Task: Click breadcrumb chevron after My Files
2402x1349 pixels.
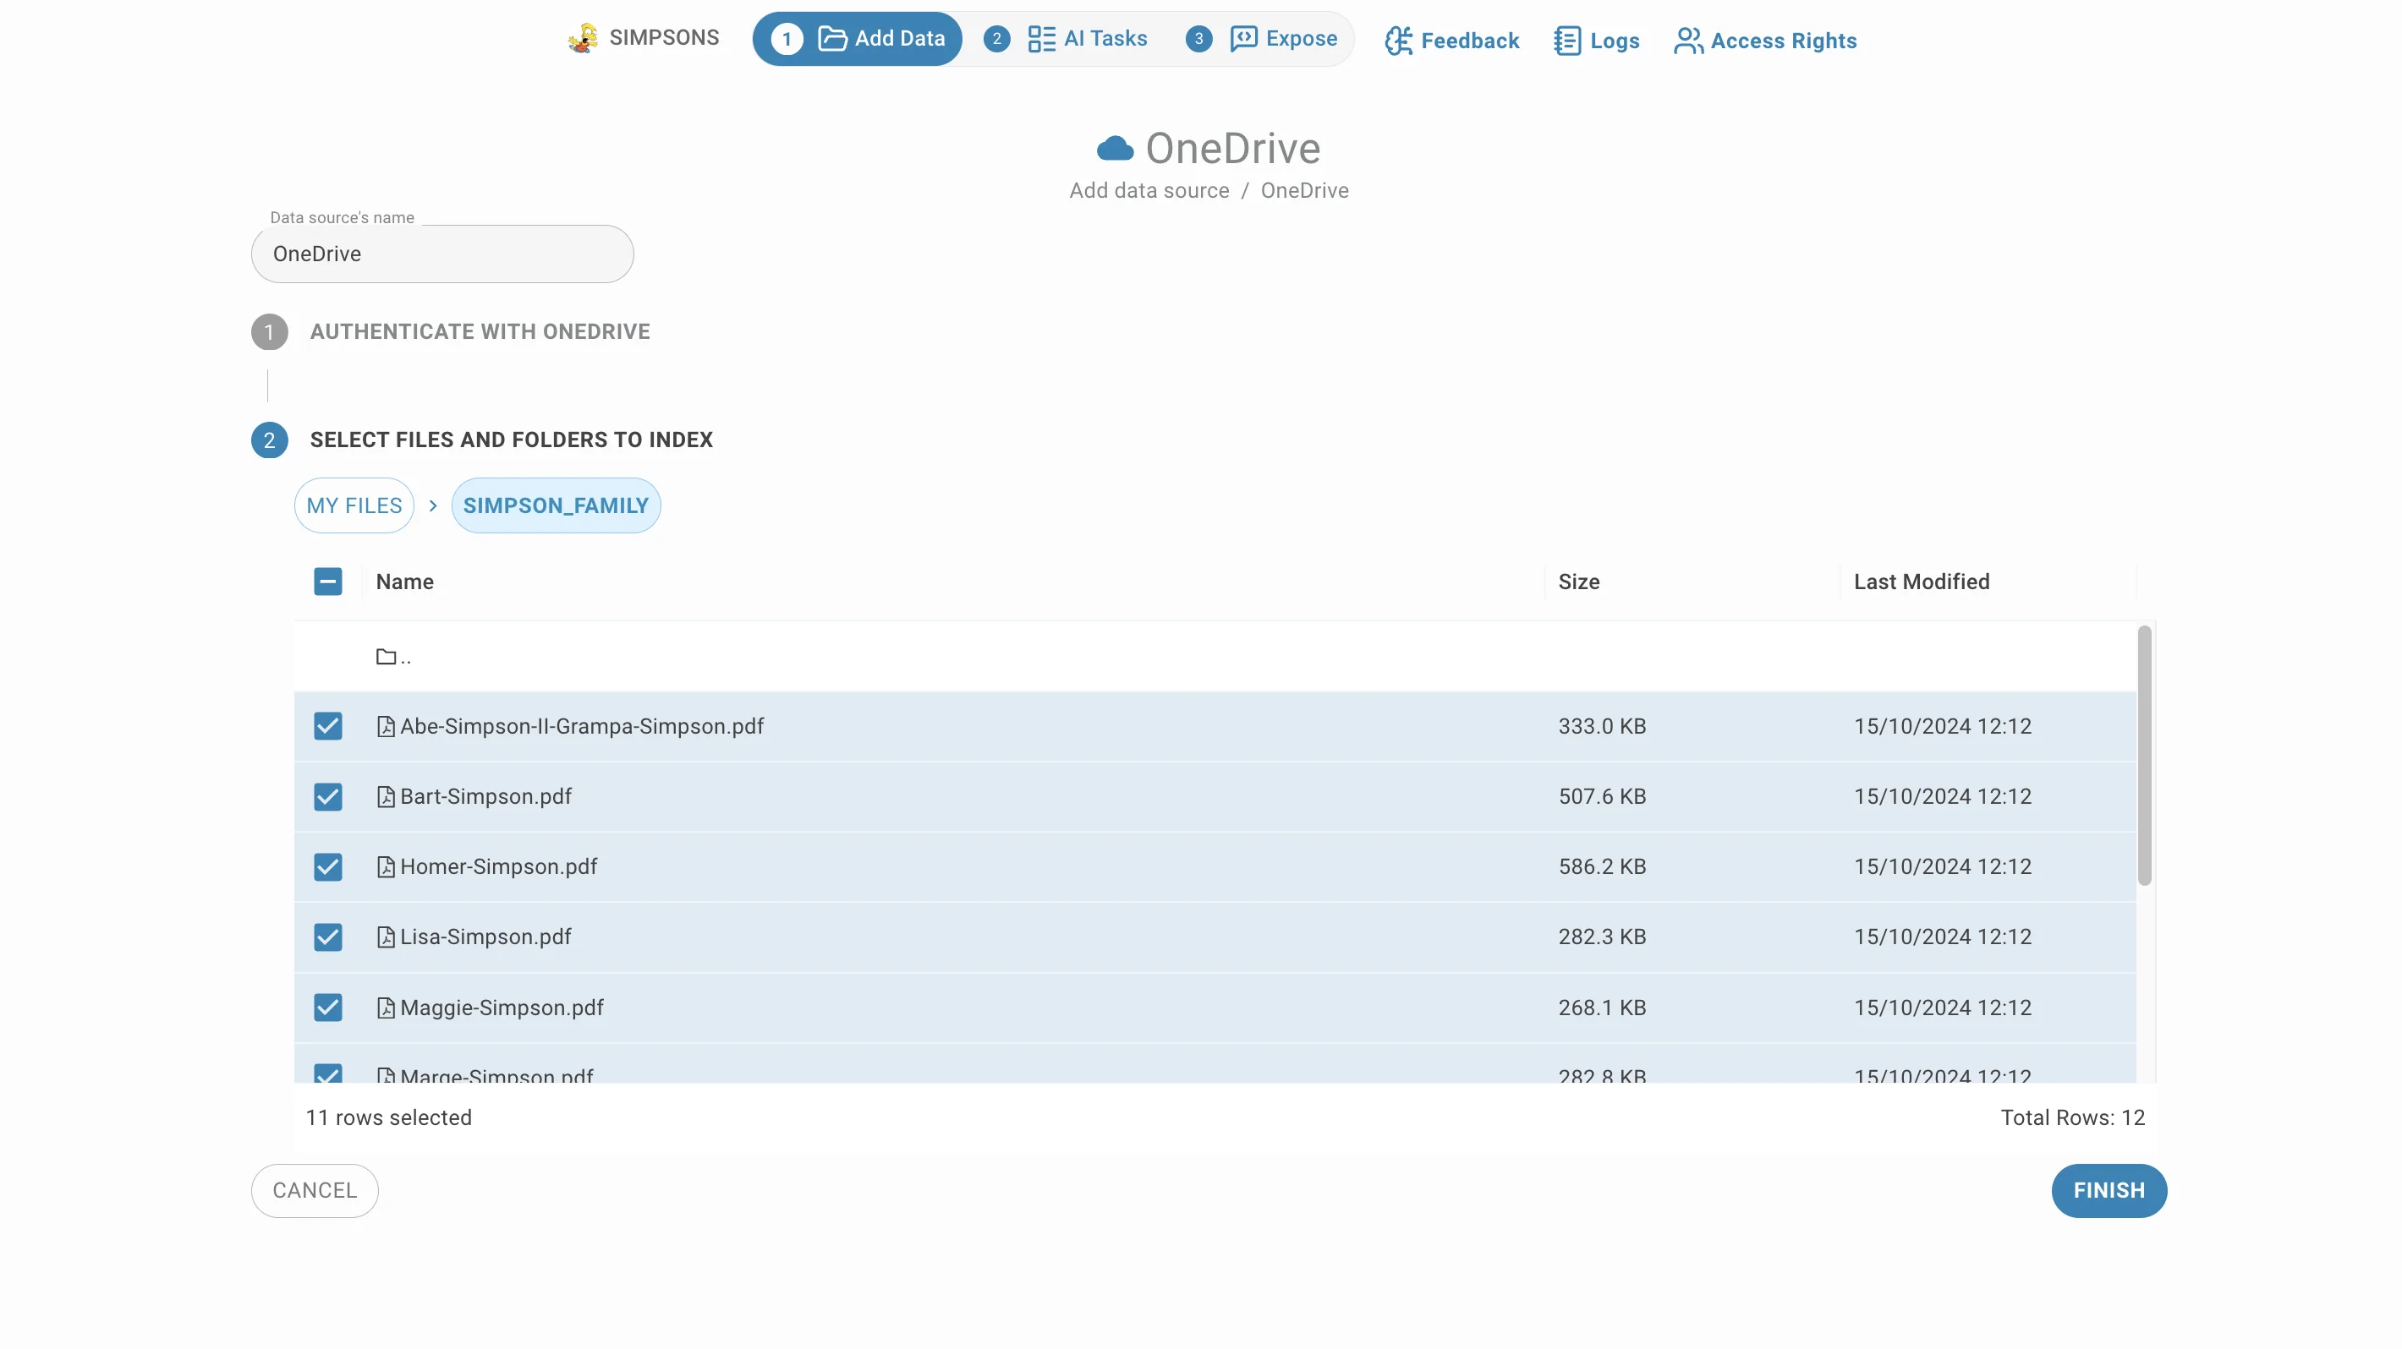Action: tap(433, 505)
